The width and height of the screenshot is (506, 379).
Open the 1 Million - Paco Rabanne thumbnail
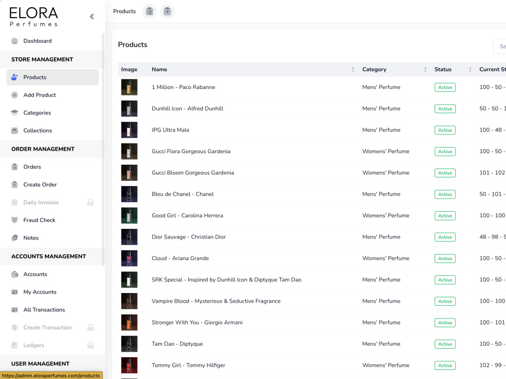130,87
